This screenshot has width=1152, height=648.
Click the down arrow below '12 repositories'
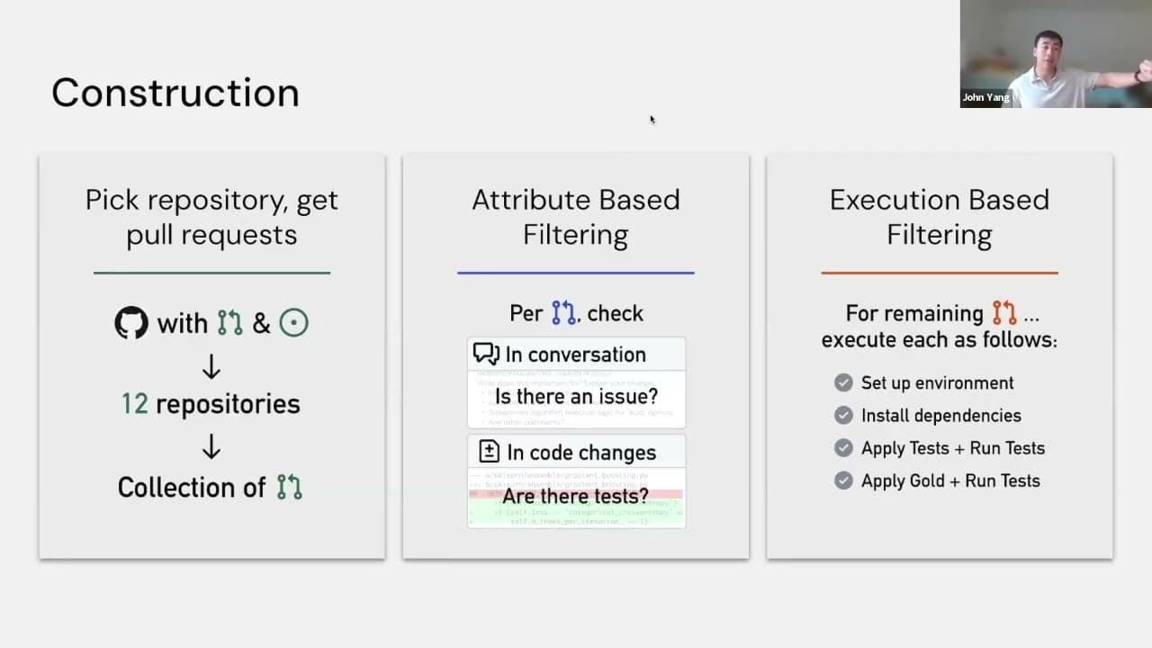(211, 446)
